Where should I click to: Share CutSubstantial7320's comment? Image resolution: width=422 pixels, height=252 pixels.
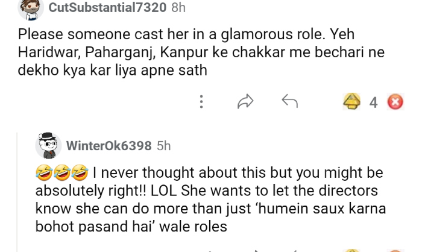tap(245, 102)
